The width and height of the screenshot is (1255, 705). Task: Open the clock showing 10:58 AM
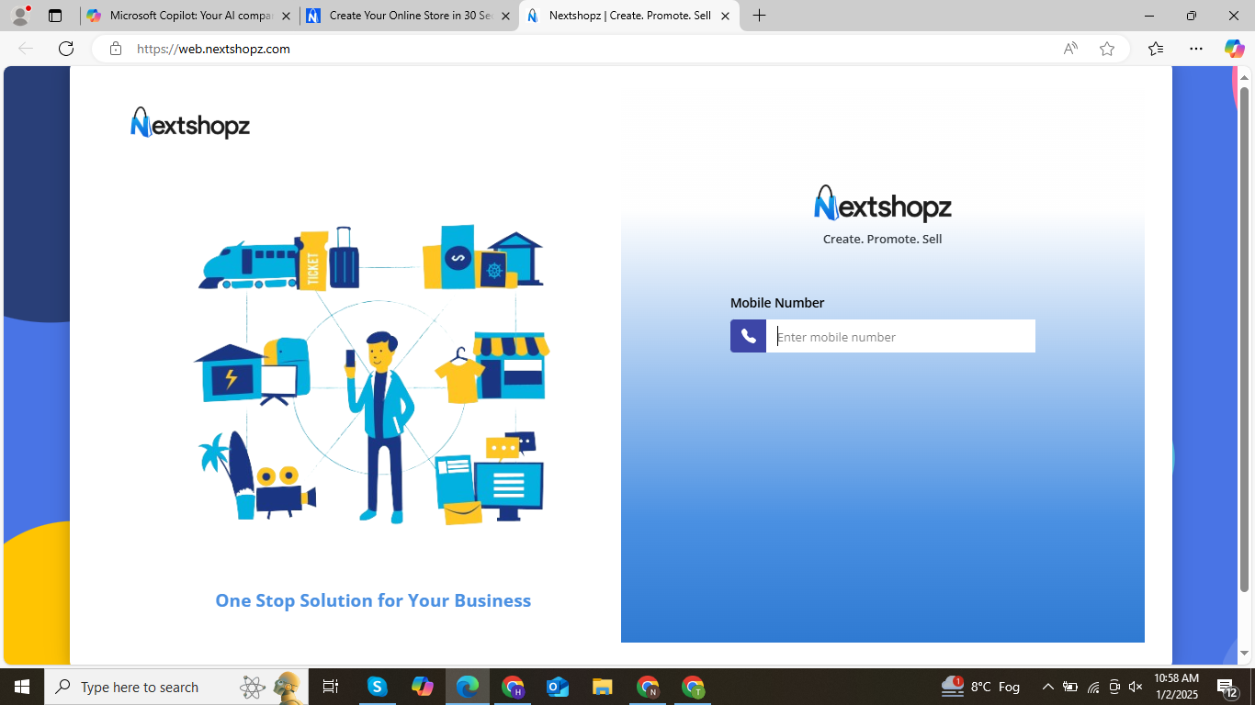(1176, 687)
